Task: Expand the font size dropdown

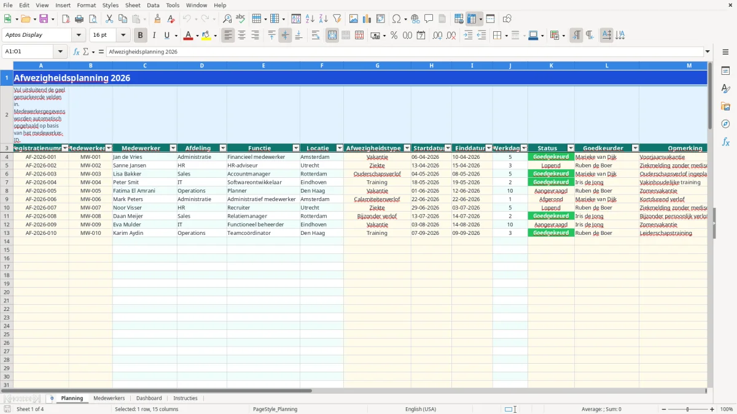Action: pyautogui.click(x=123, y=36)
